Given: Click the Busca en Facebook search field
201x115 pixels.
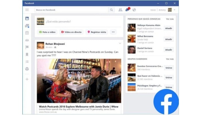Looking at the screenshot, I should tap(71, 10).
